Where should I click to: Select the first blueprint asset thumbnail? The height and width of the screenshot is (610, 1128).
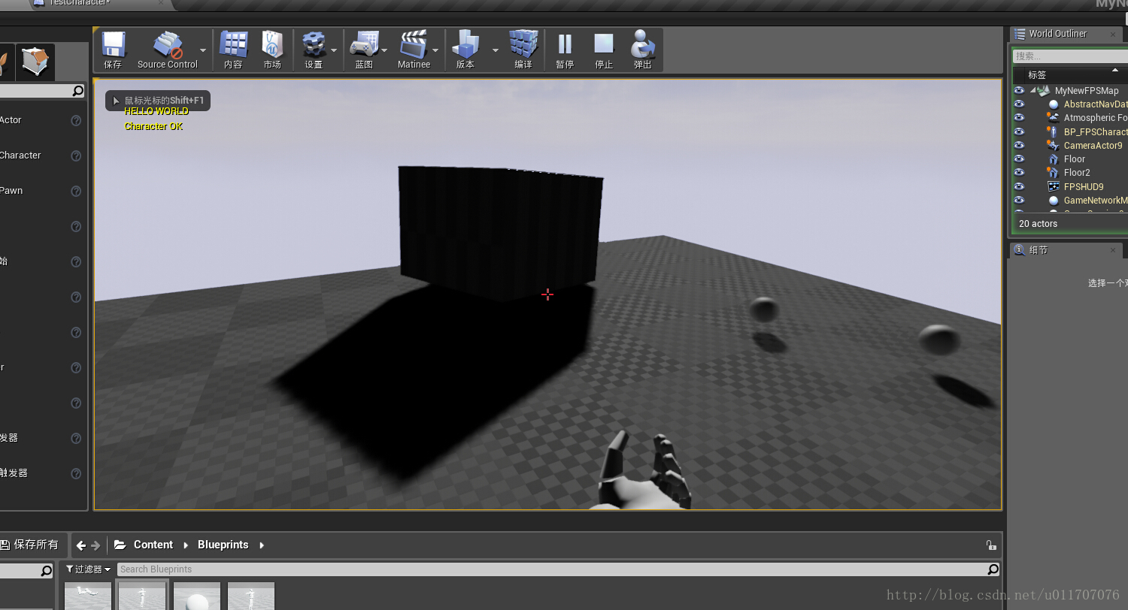tap(88, 596)
